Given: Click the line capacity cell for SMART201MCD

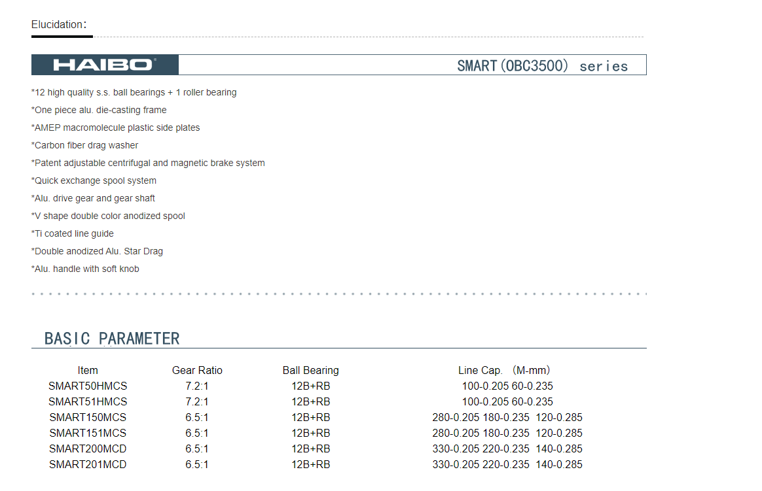Looking at the screenshot, I should (507, 464).
